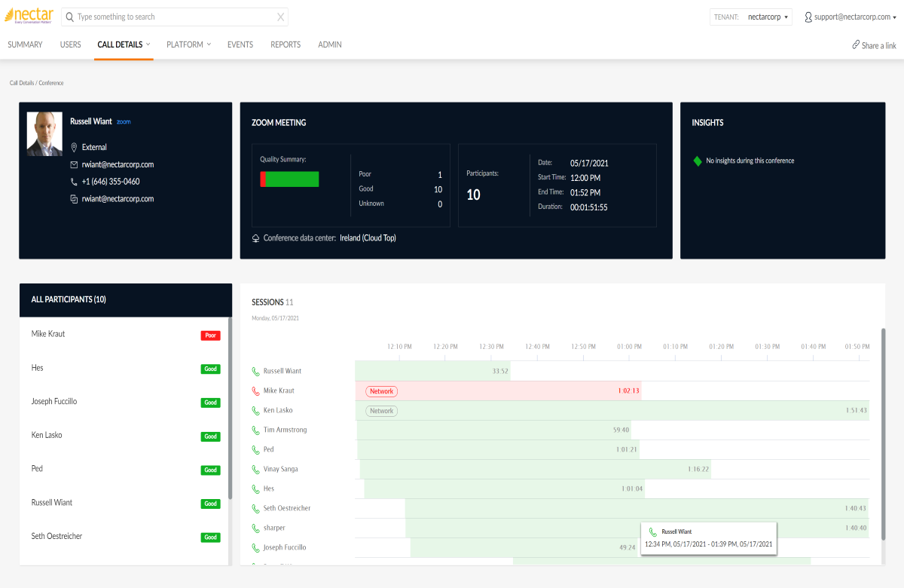Click the phone icon beside +1 (646) 355-0460
904x588 pixels.
[74, 182]
